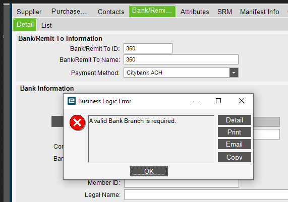Go to the Attributes tab
This screenshot has height=202, width=288.
pos(195,12)
